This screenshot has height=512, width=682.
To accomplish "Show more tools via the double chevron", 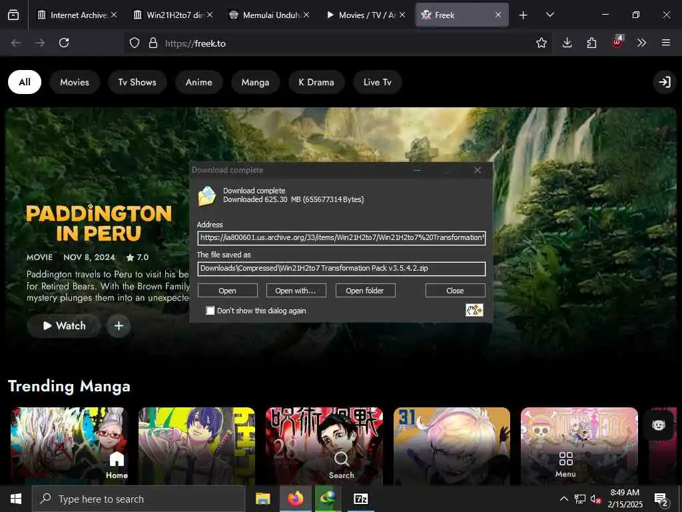I will tap(641, 43).
